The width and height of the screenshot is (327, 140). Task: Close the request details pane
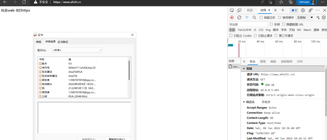pos(244,62)
